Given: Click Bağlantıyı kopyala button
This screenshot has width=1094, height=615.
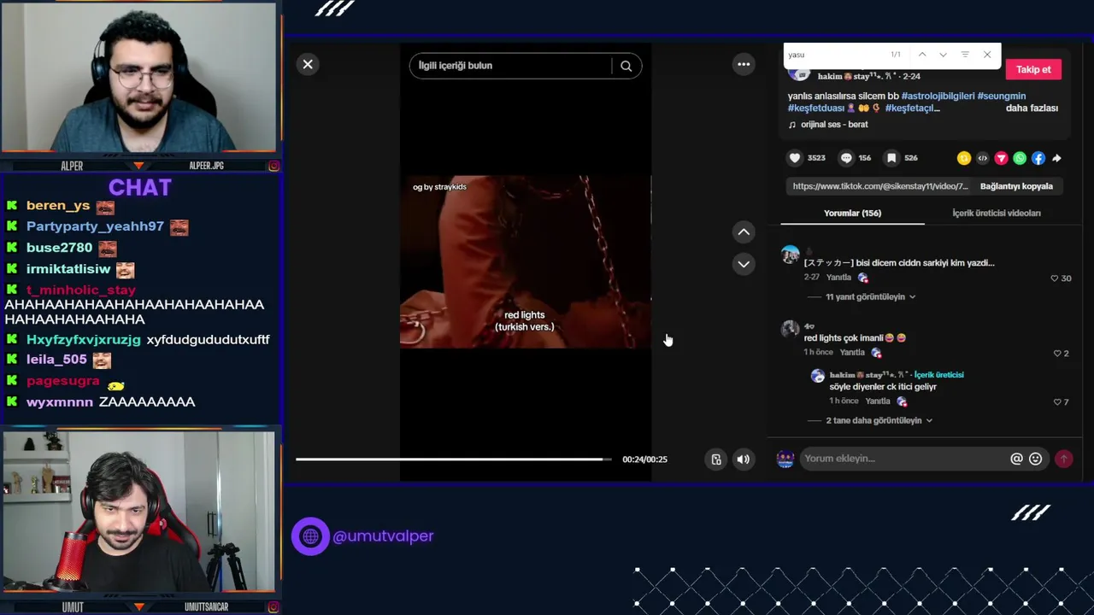Looking at the screenshot, I should pyautogui.click(x=1016, y=186).
